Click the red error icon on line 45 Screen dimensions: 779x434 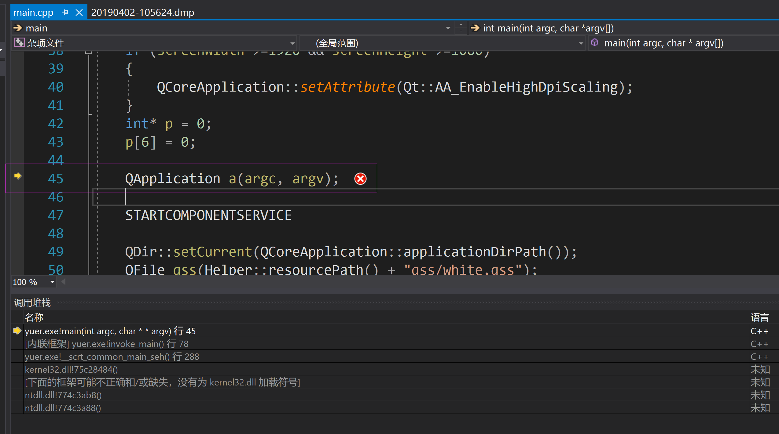click(360, 179)
